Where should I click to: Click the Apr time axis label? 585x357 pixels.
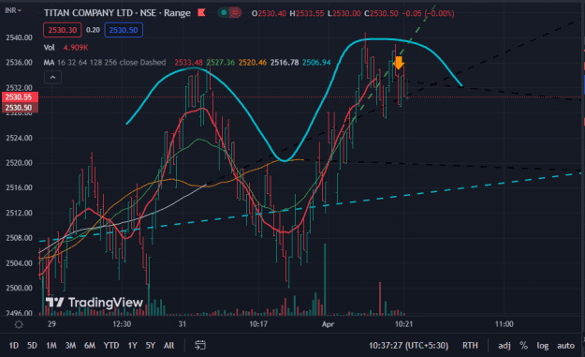[328, 324]
